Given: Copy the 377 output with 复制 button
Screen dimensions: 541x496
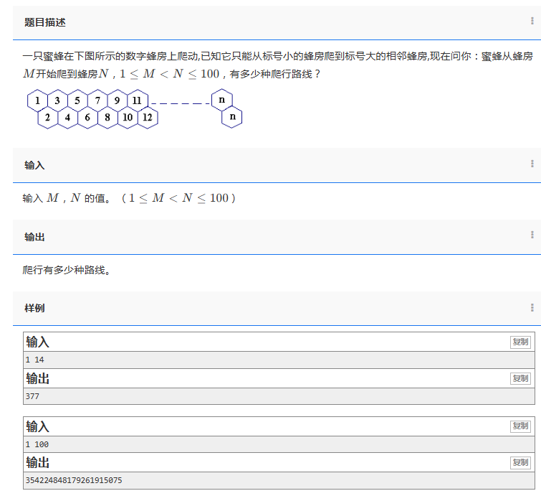Looking at the screenshot, I should click(x=520, y=378).
